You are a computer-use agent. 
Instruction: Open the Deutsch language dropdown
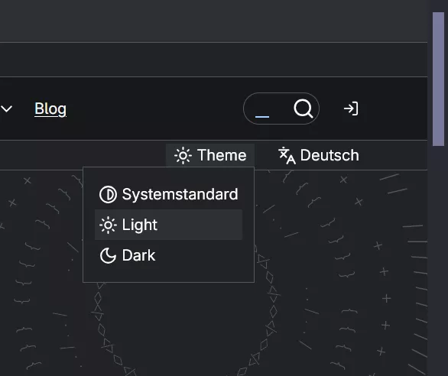(x=318, y=155)
